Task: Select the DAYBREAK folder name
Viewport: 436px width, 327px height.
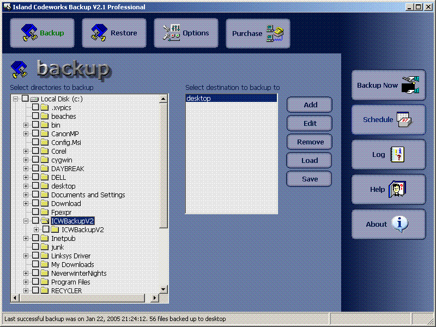Action: pos(68,169)
